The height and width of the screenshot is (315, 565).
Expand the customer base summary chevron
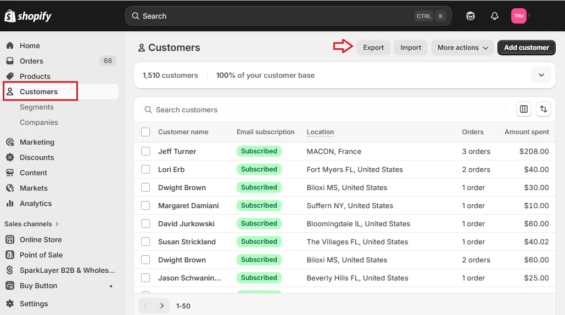tap(541, 75)
